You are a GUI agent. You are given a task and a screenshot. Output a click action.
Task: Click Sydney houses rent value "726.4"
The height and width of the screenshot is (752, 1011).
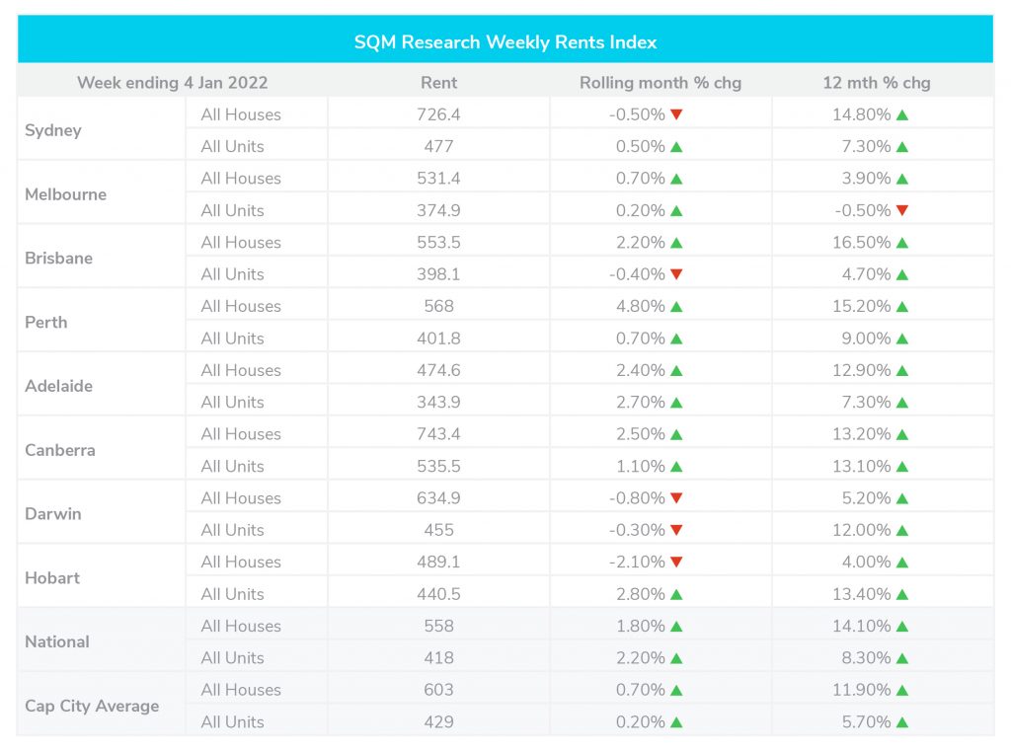click(x=438, y=114)
